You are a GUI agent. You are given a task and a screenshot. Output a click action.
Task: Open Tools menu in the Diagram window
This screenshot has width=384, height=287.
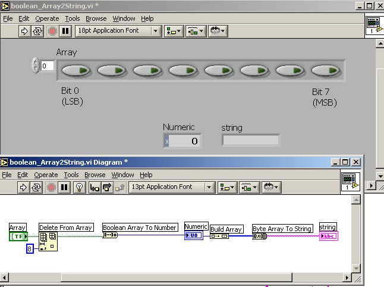71,175
